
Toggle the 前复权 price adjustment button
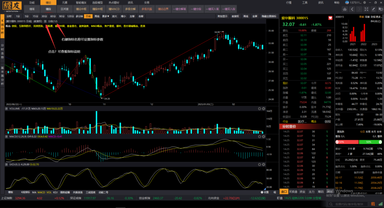tap(236, 16)
